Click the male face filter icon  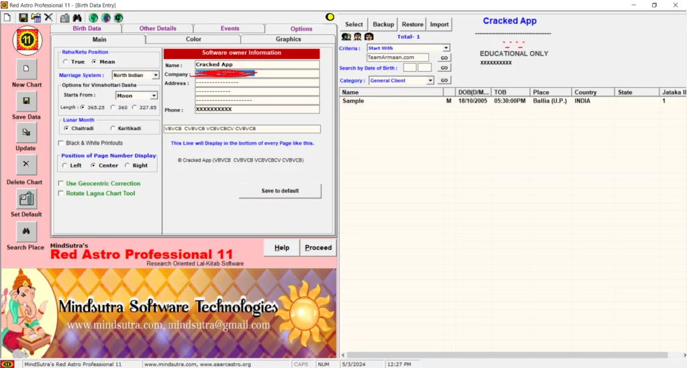click(358, 37)
